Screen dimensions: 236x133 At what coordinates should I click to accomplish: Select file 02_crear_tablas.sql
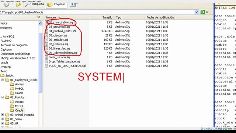61,23
